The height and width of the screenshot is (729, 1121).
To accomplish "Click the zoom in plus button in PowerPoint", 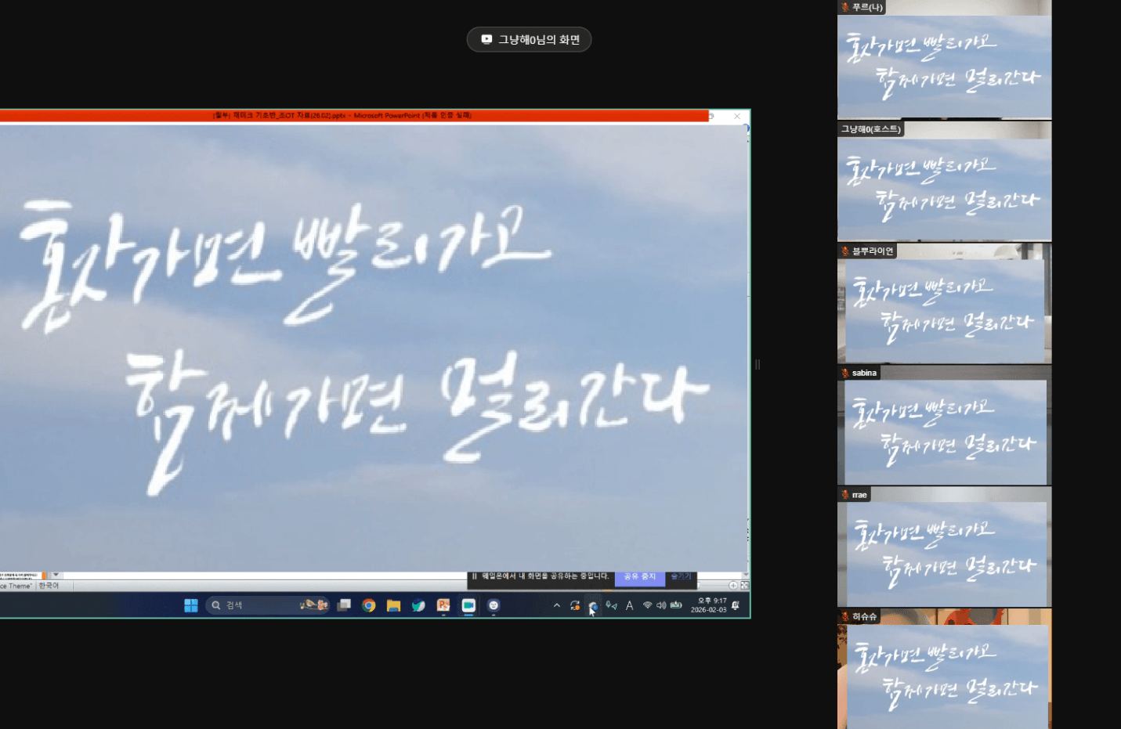I will pos(733,586).
